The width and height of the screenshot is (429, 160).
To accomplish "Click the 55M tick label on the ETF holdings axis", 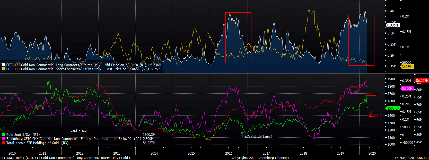I will tap(419, 127).
